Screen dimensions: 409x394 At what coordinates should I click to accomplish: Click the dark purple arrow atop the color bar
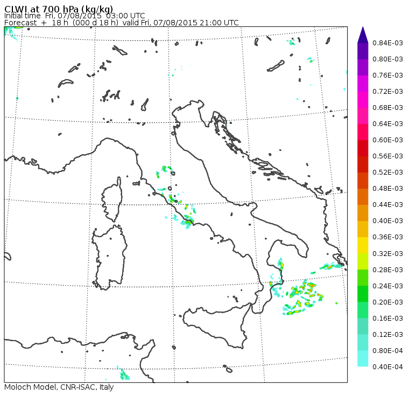tap(363, 34)
